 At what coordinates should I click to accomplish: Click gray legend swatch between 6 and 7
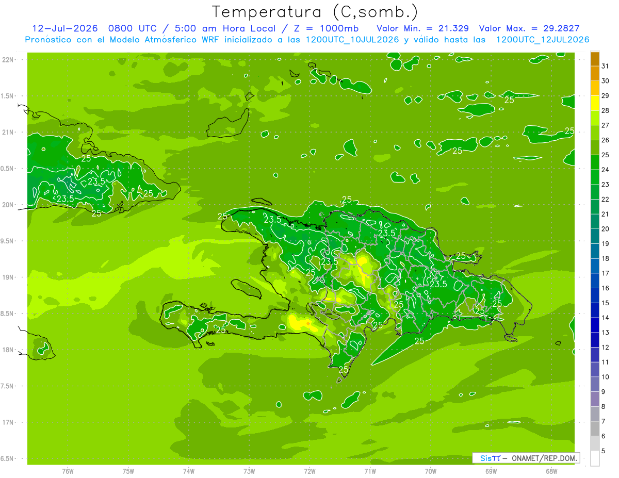595,428
